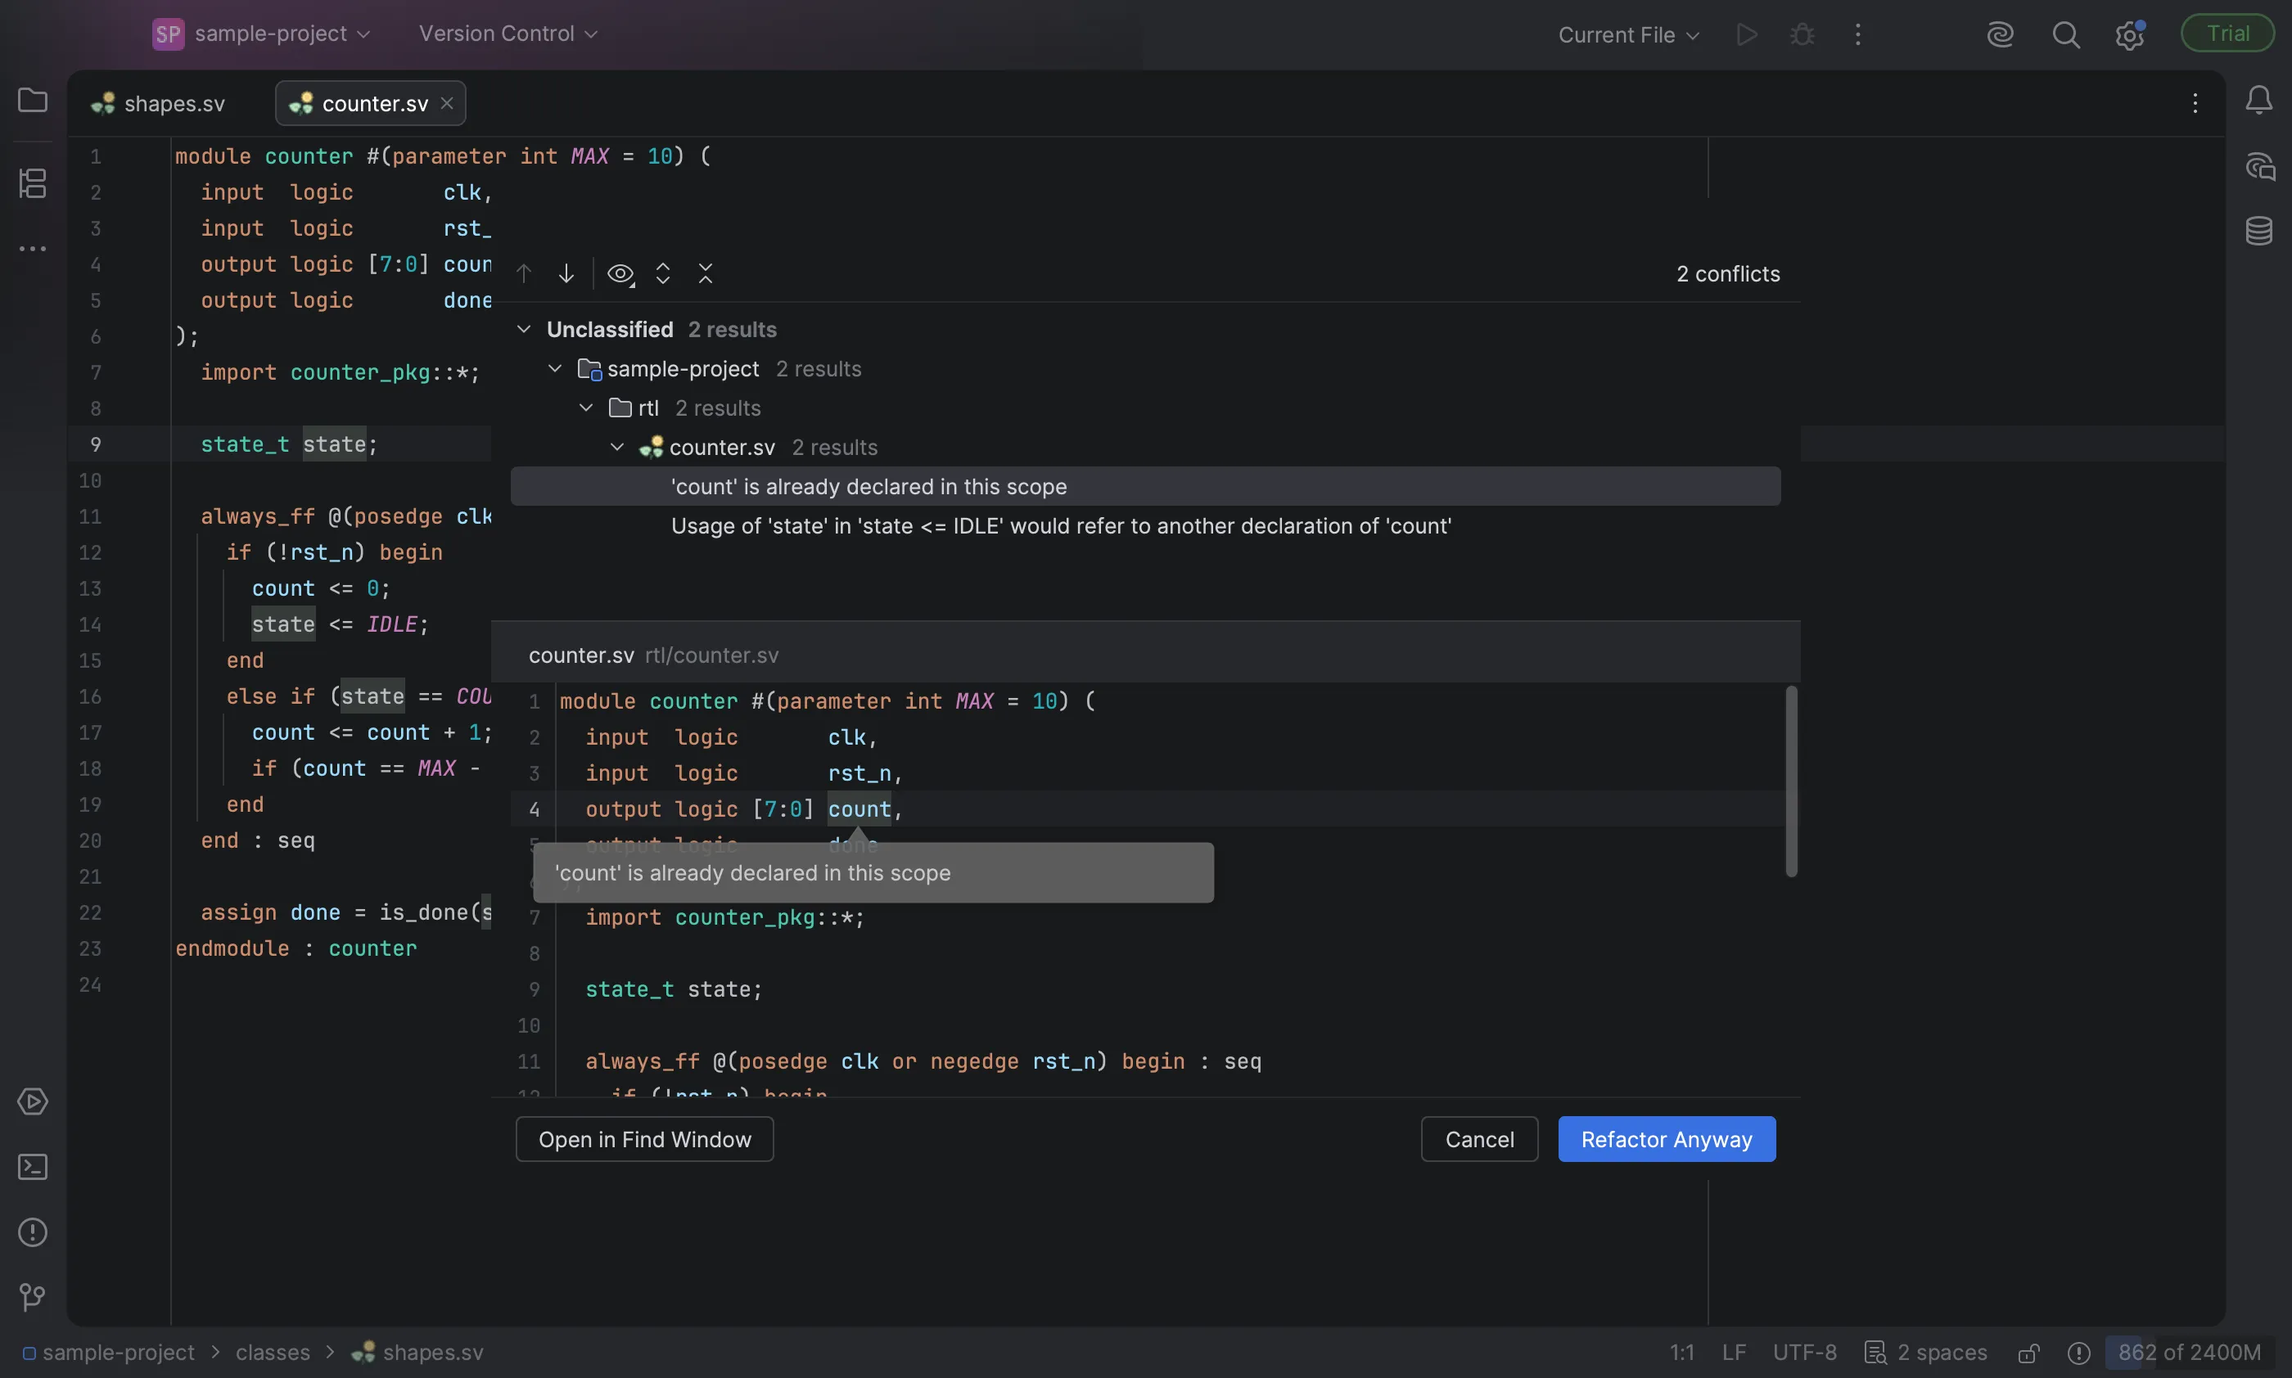Open the AI Assistant chat panel
Viewport: 2292px width, 1378px height.
pos(2258,167)
